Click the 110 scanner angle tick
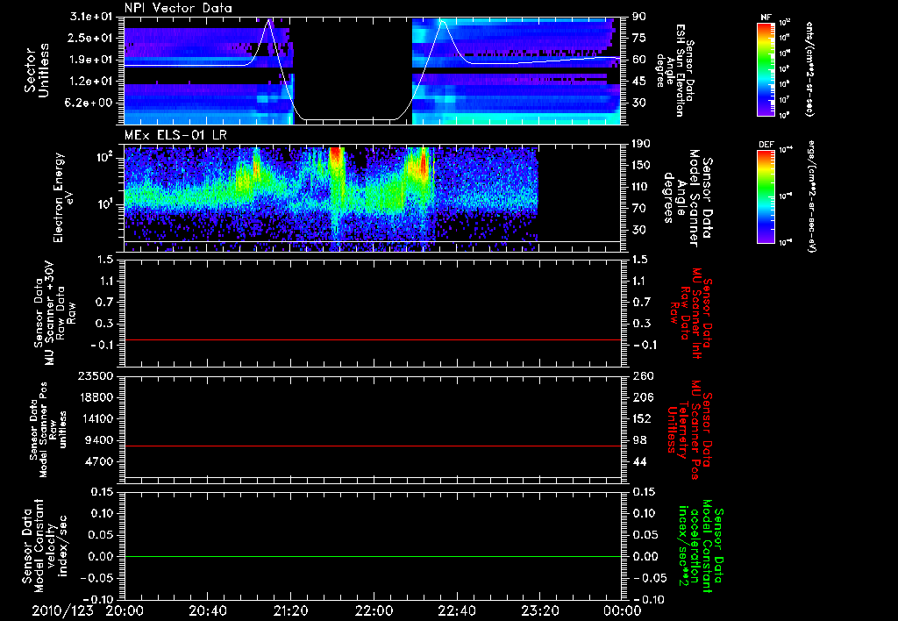This screenshot has width=898, height=621. [641, 187]
